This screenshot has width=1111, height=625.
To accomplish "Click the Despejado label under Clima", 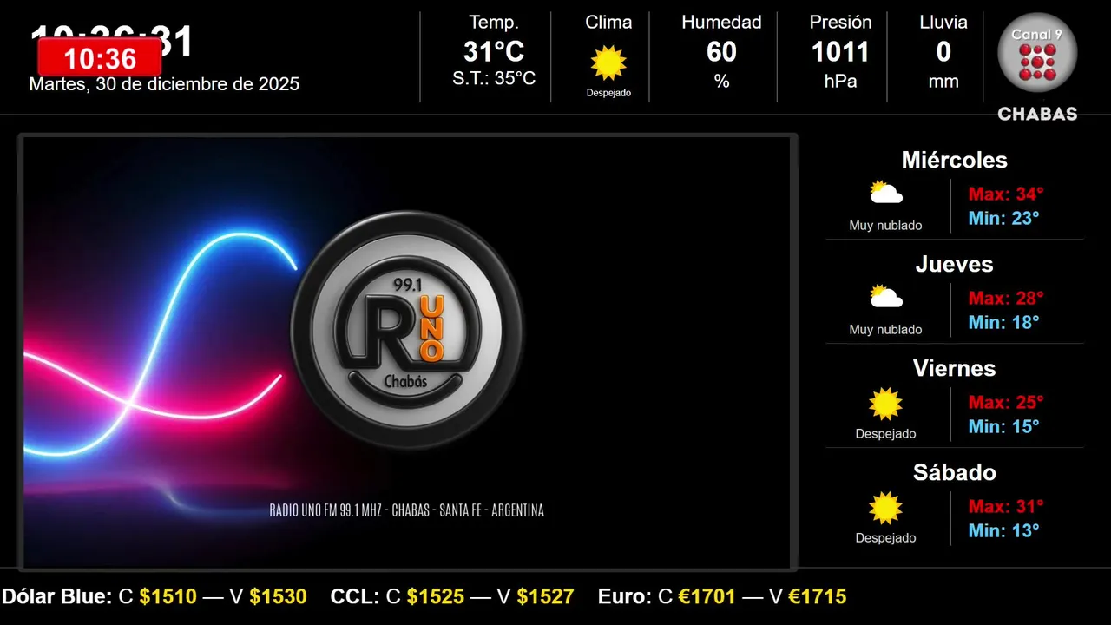I will [x=608, y=93].
